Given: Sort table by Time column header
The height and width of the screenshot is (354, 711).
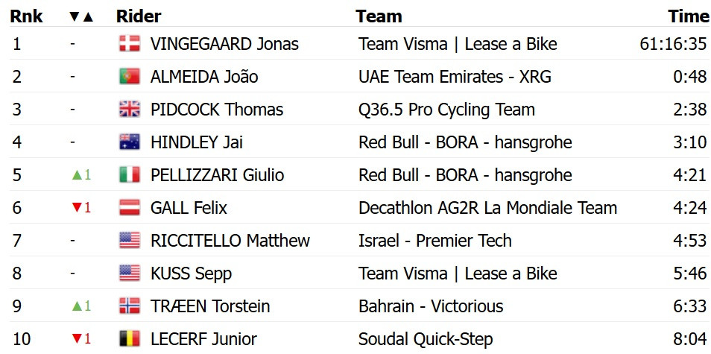Looking at the screenshot, I should pyautogui.click(x=688, y=16).
